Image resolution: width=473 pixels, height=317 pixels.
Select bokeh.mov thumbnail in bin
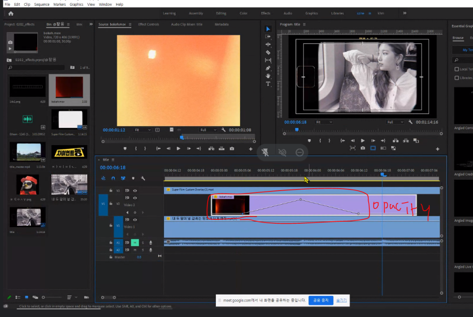pyautogui.click(x=69, y=87)
